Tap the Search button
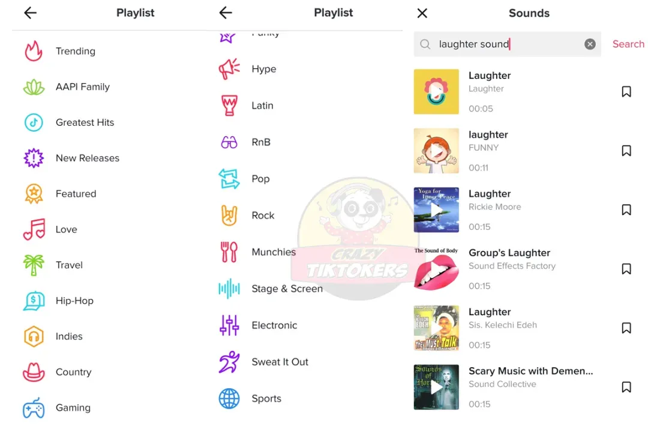The width and height of the screenshot is (648, 430). click(x=628, y=44)
